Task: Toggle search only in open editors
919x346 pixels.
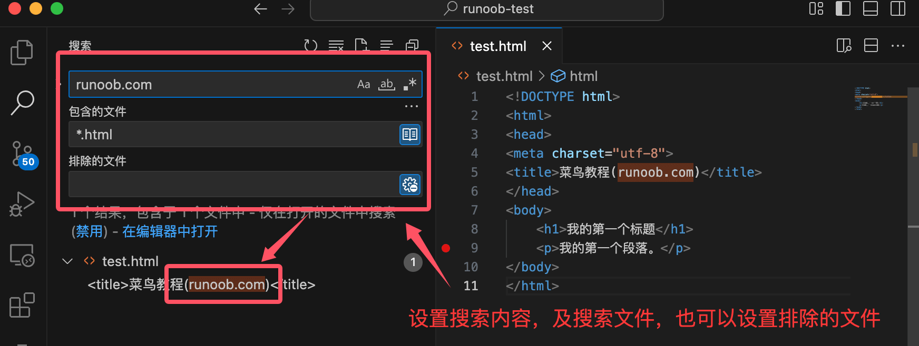Action: 410,135
